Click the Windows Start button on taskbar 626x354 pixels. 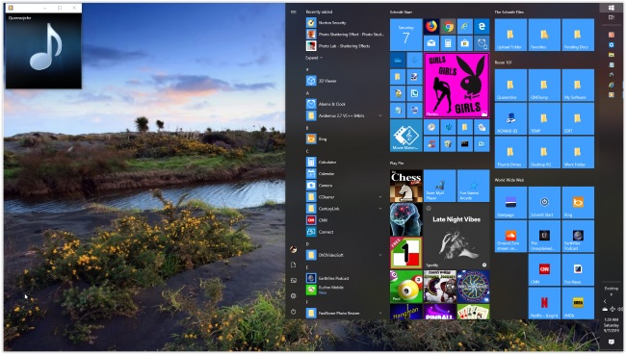(x=612, y=8)
